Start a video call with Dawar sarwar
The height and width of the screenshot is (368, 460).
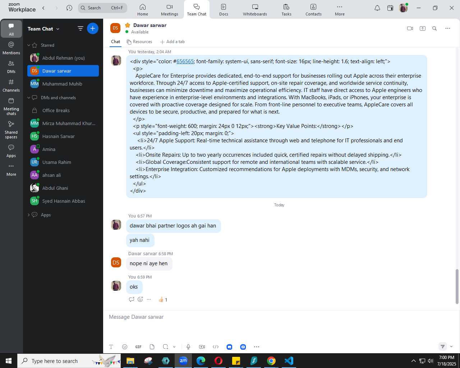[410, 28]
